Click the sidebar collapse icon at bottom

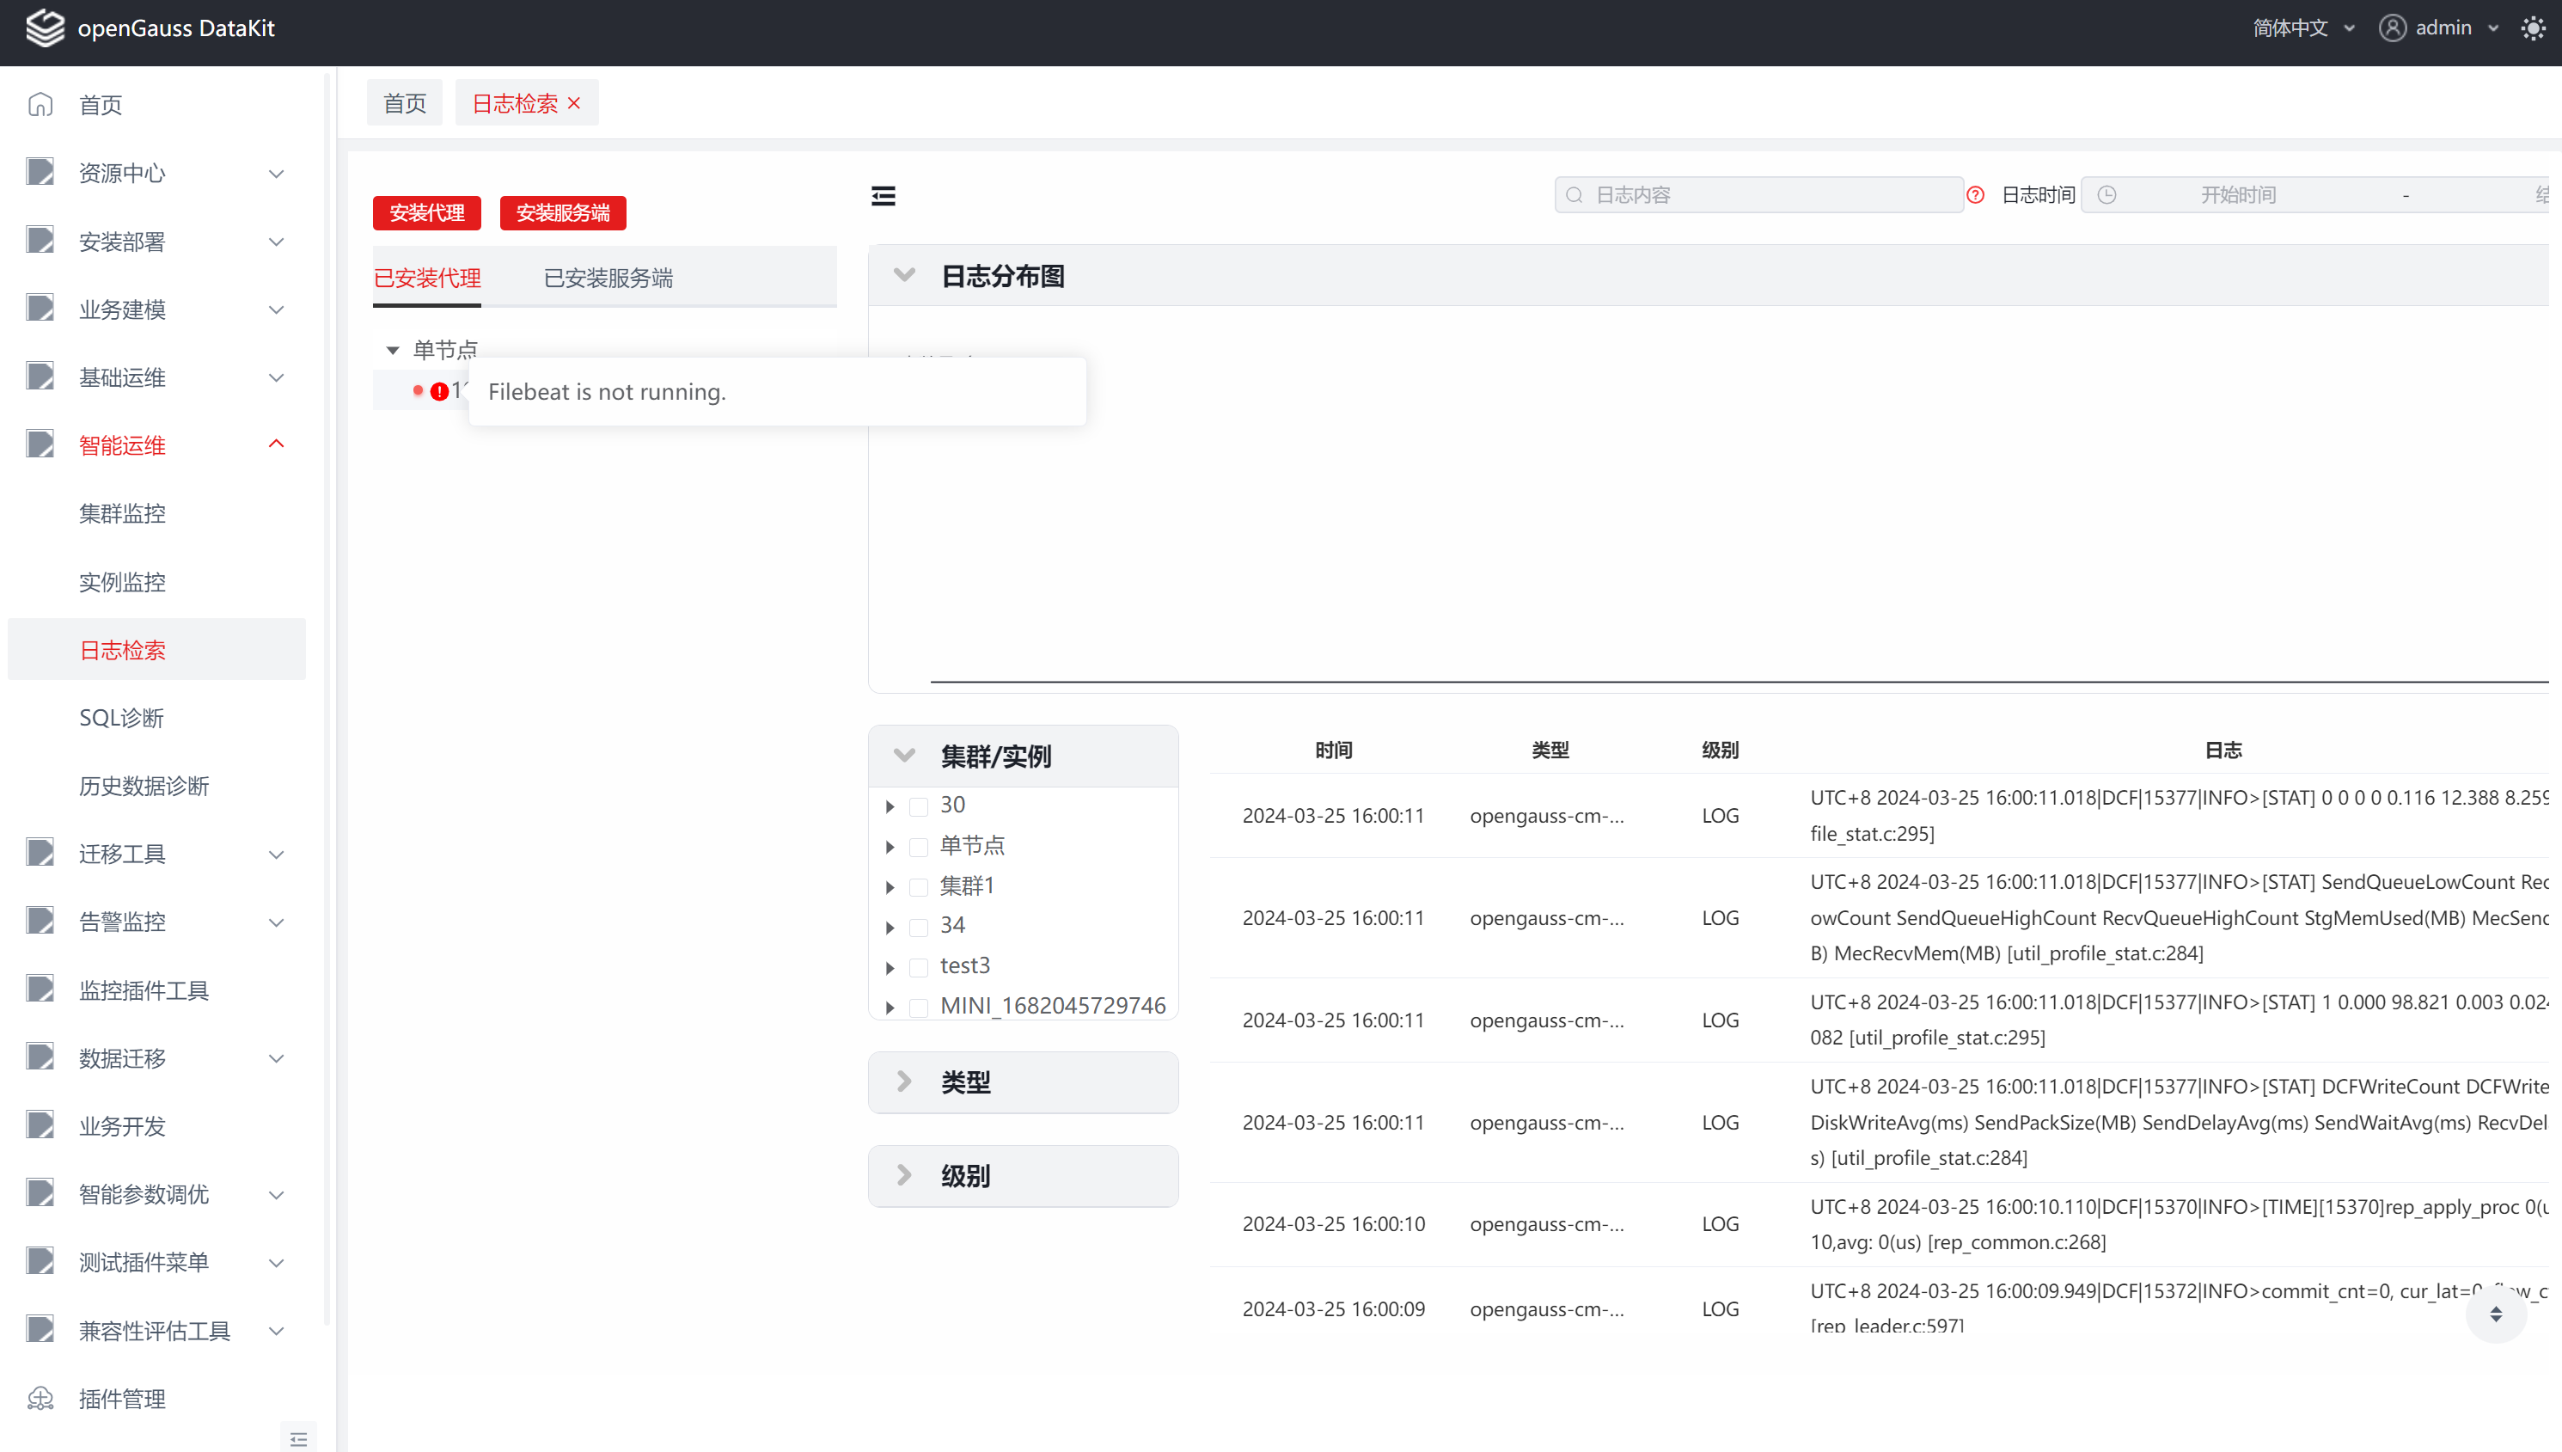(x=298, y=1438)
